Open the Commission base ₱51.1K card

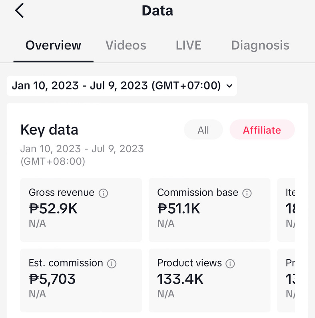(209, 210)
